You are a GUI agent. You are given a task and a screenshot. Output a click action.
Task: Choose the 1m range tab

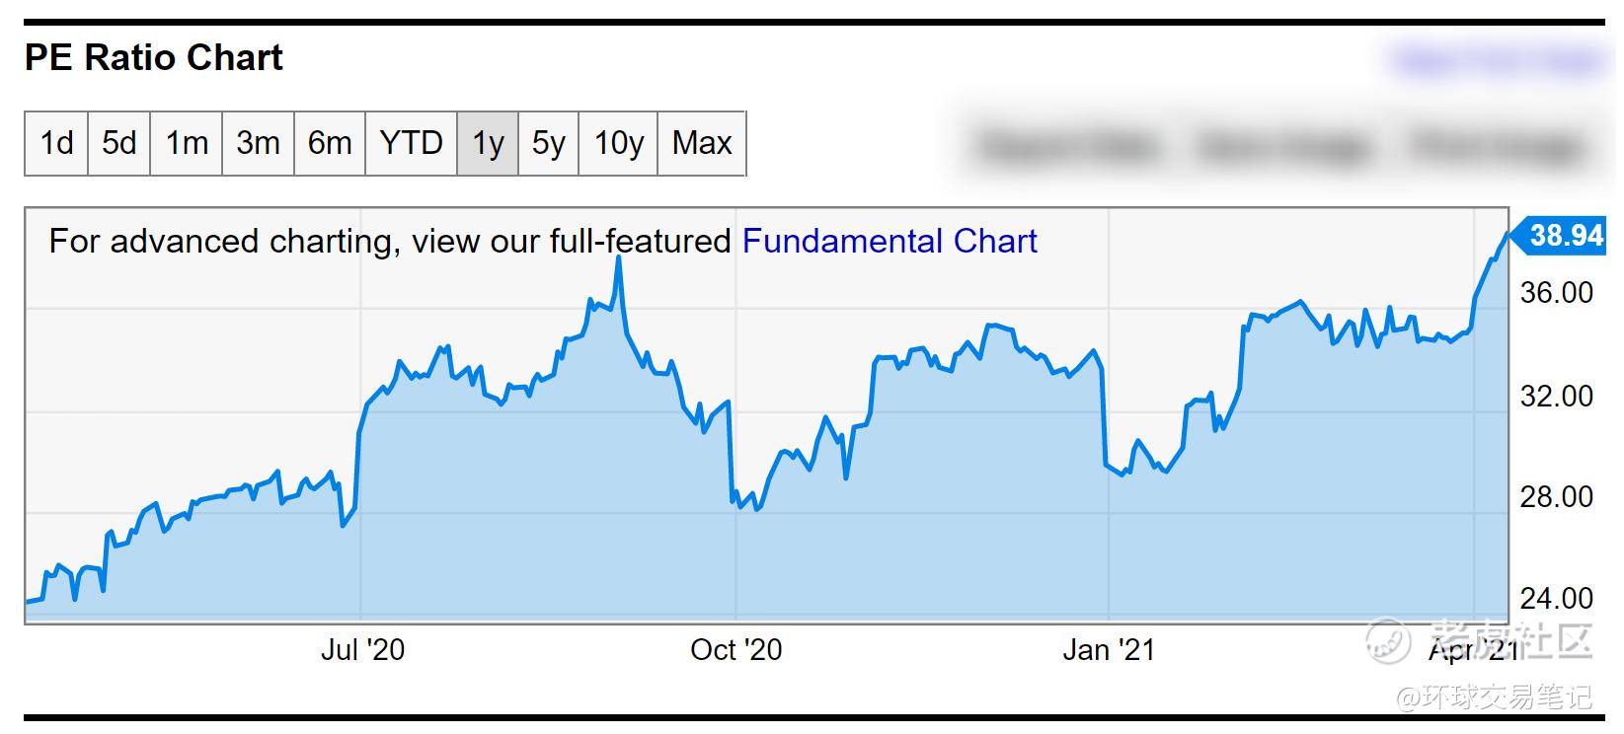click(187, 144)
